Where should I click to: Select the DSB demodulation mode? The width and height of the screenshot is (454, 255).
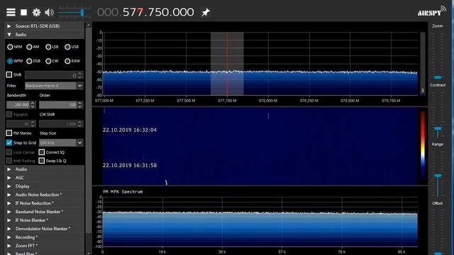click(x=29, y=61)
